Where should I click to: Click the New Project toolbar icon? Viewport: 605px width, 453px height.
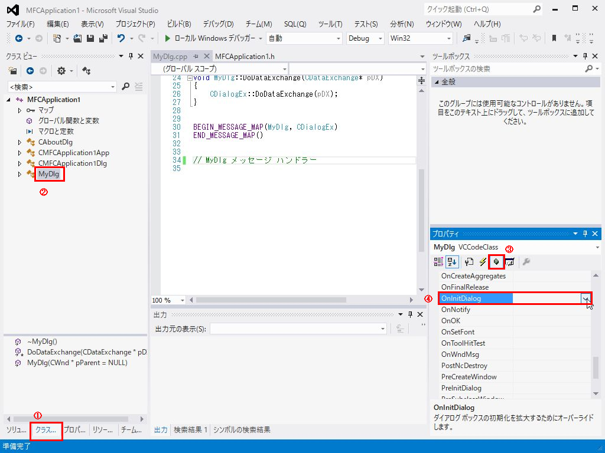57,38
